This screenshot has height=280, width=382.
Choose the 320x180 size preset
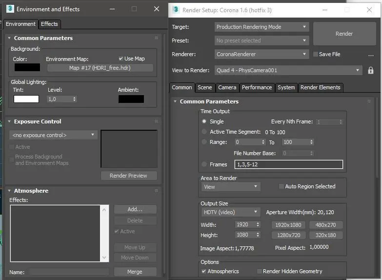tap(326, 235)
